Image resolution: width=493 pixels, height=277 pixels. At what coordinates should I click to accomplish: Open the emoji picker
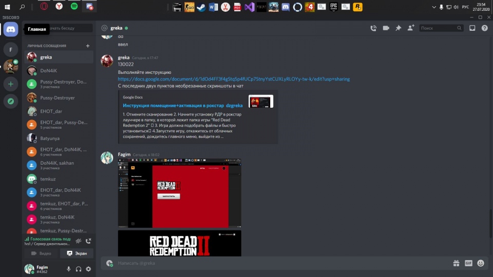coord(481,263)
